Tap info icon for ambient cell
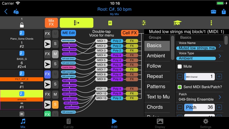 [22, 94]
